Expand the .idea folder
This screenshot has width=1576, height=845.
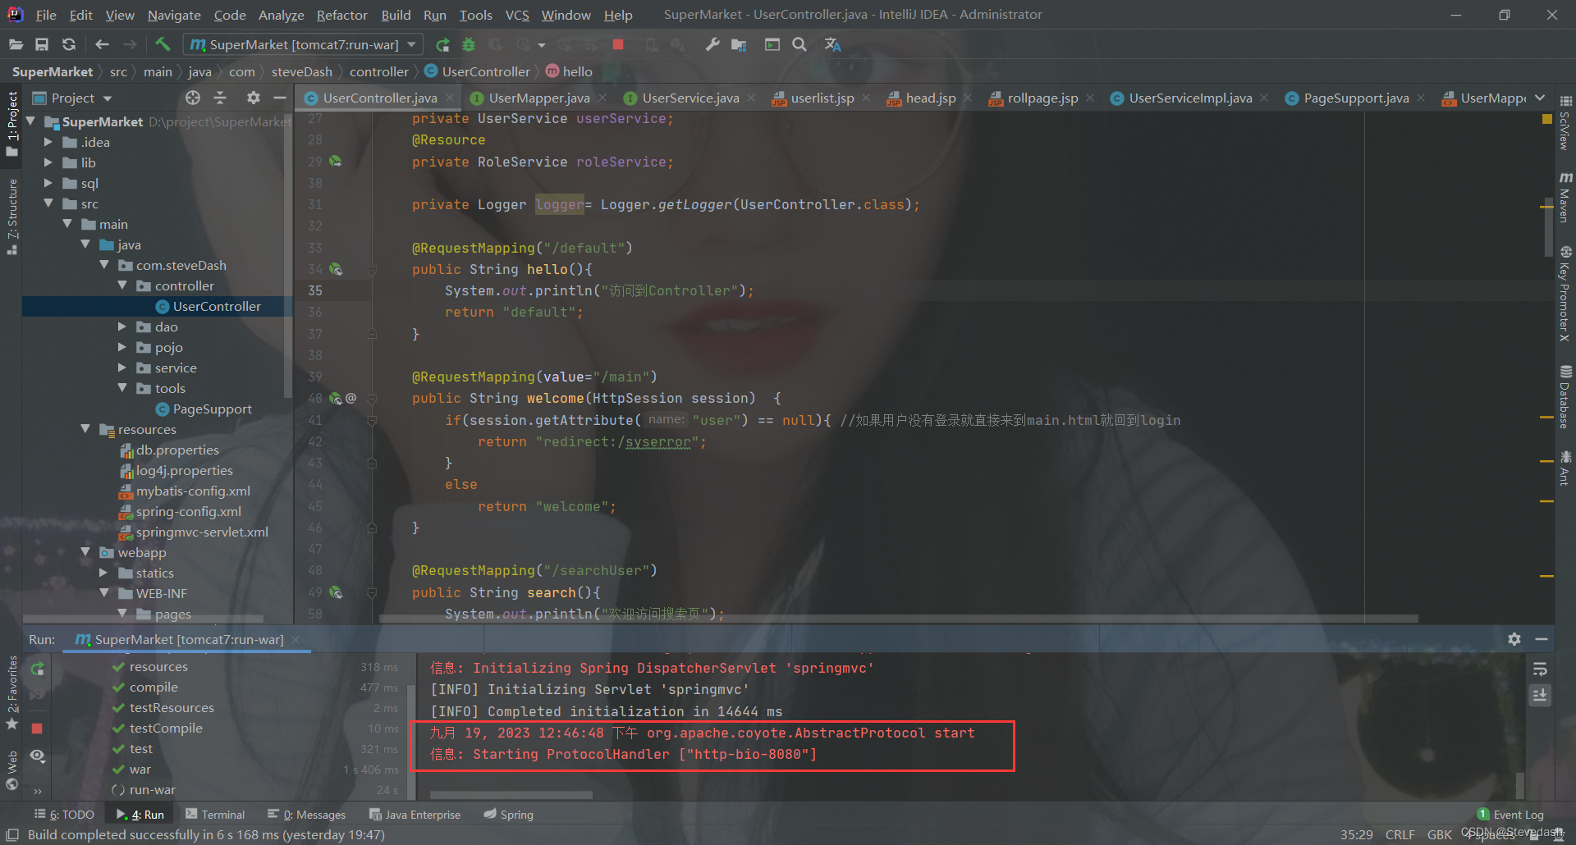tap(48, 142)
